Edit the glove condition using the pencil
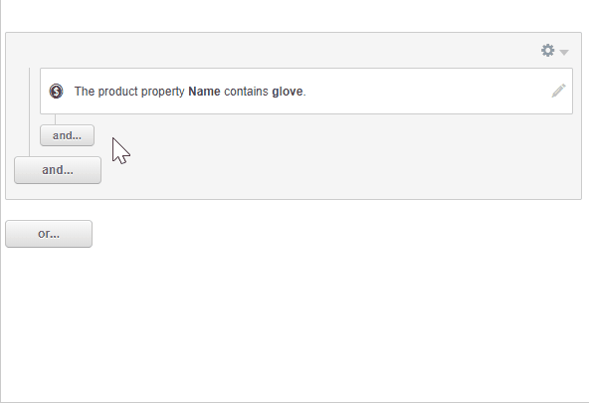 point(558,91)
